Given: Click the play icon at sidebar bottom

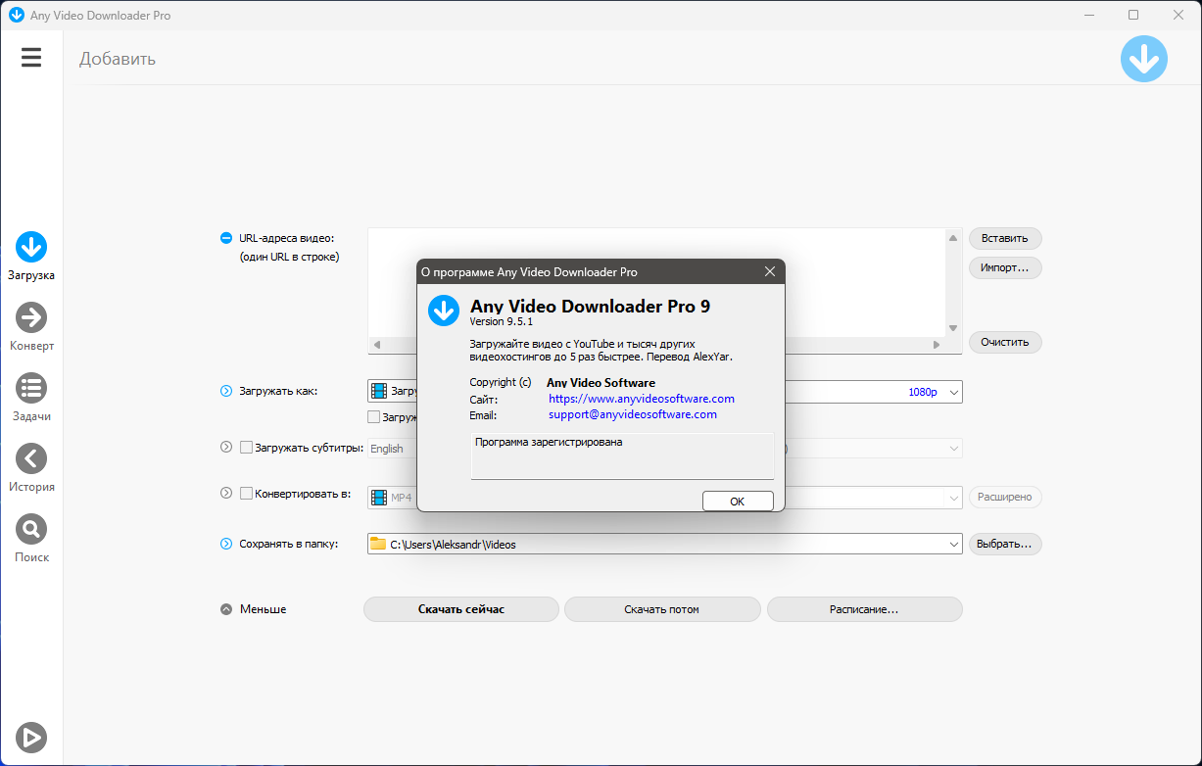Looking at the screenshot, I should (31, 738).
